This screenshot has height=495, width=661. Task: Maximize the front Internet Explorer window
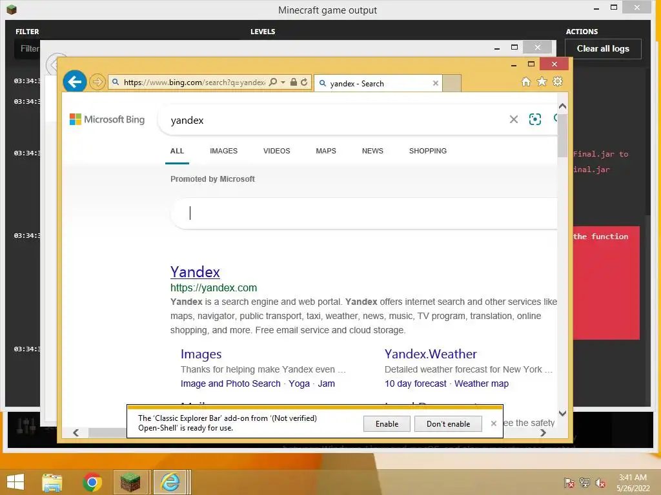tap(531, 64)
